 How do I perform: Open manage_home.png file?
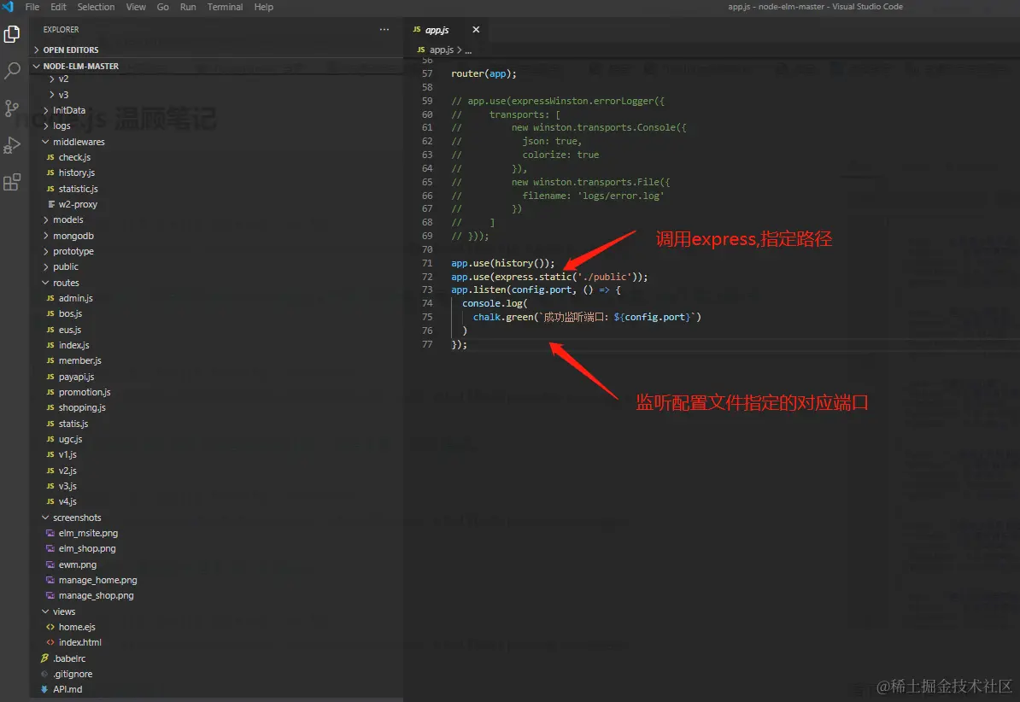(x=97, y=581)
